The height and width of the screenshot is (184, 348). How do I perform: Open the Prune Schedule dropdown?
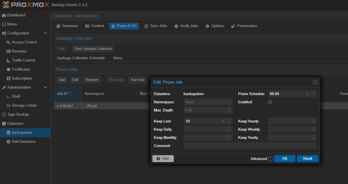tap(313, 94)
